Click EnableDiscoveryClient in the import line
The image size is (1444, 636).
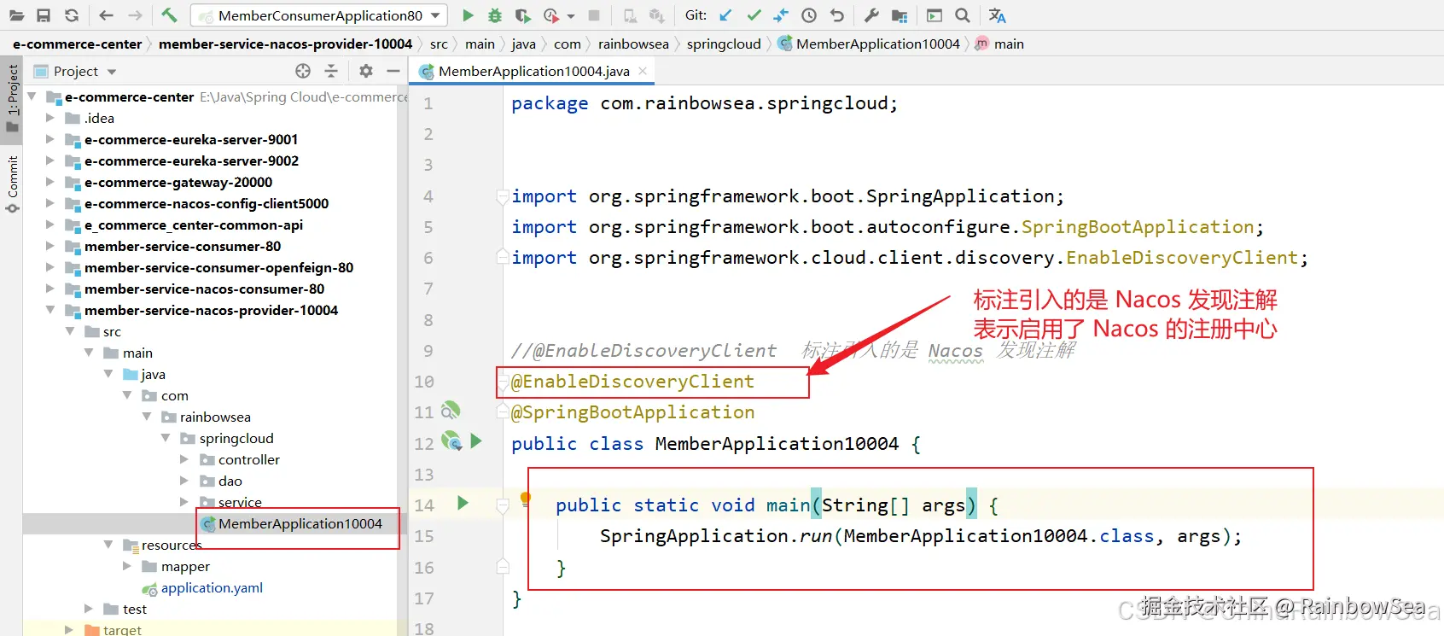coord(1182,258)
